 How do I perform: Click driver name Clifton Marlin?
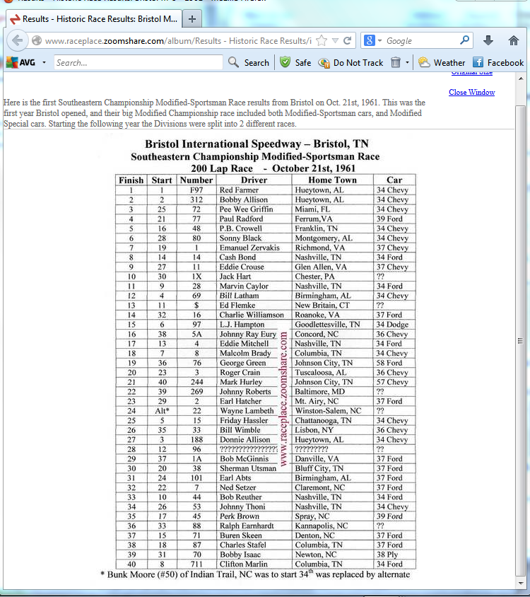pos(244,564)
